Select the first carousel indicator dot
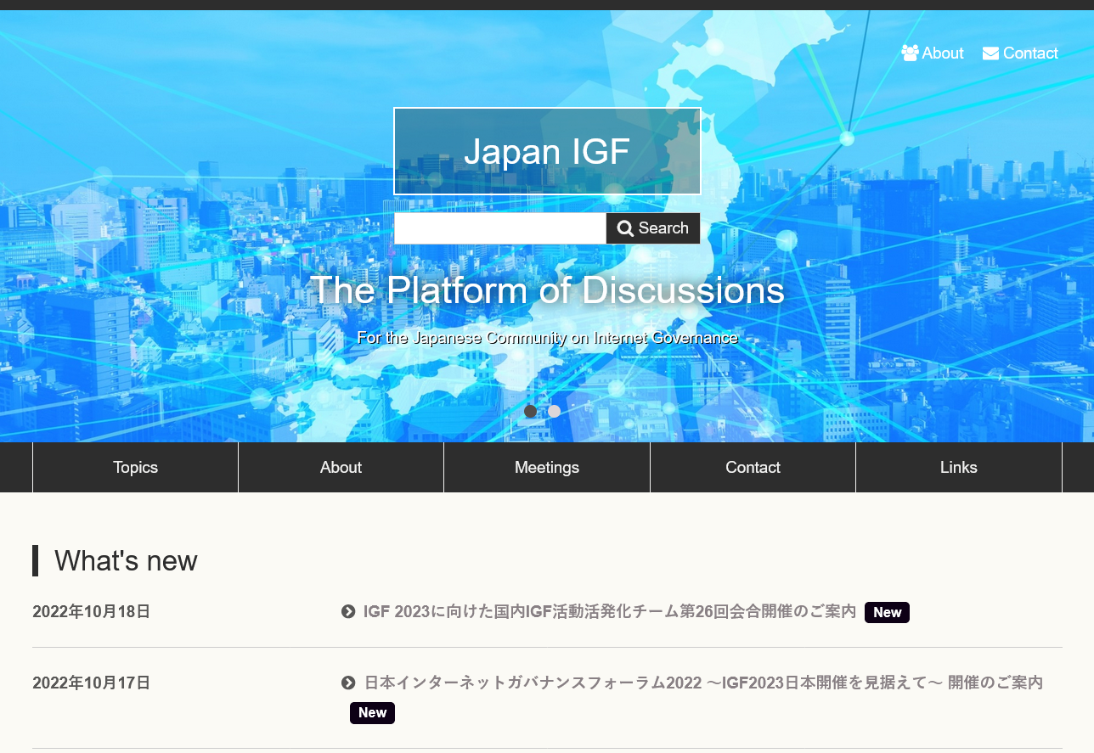The image size is (1094, 753). pos(530,411)
